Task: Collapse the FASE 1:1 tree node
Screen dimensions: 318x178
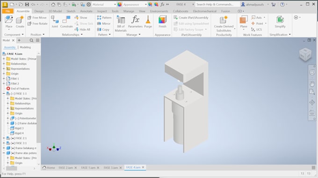Action: click(x=4, y=94)
